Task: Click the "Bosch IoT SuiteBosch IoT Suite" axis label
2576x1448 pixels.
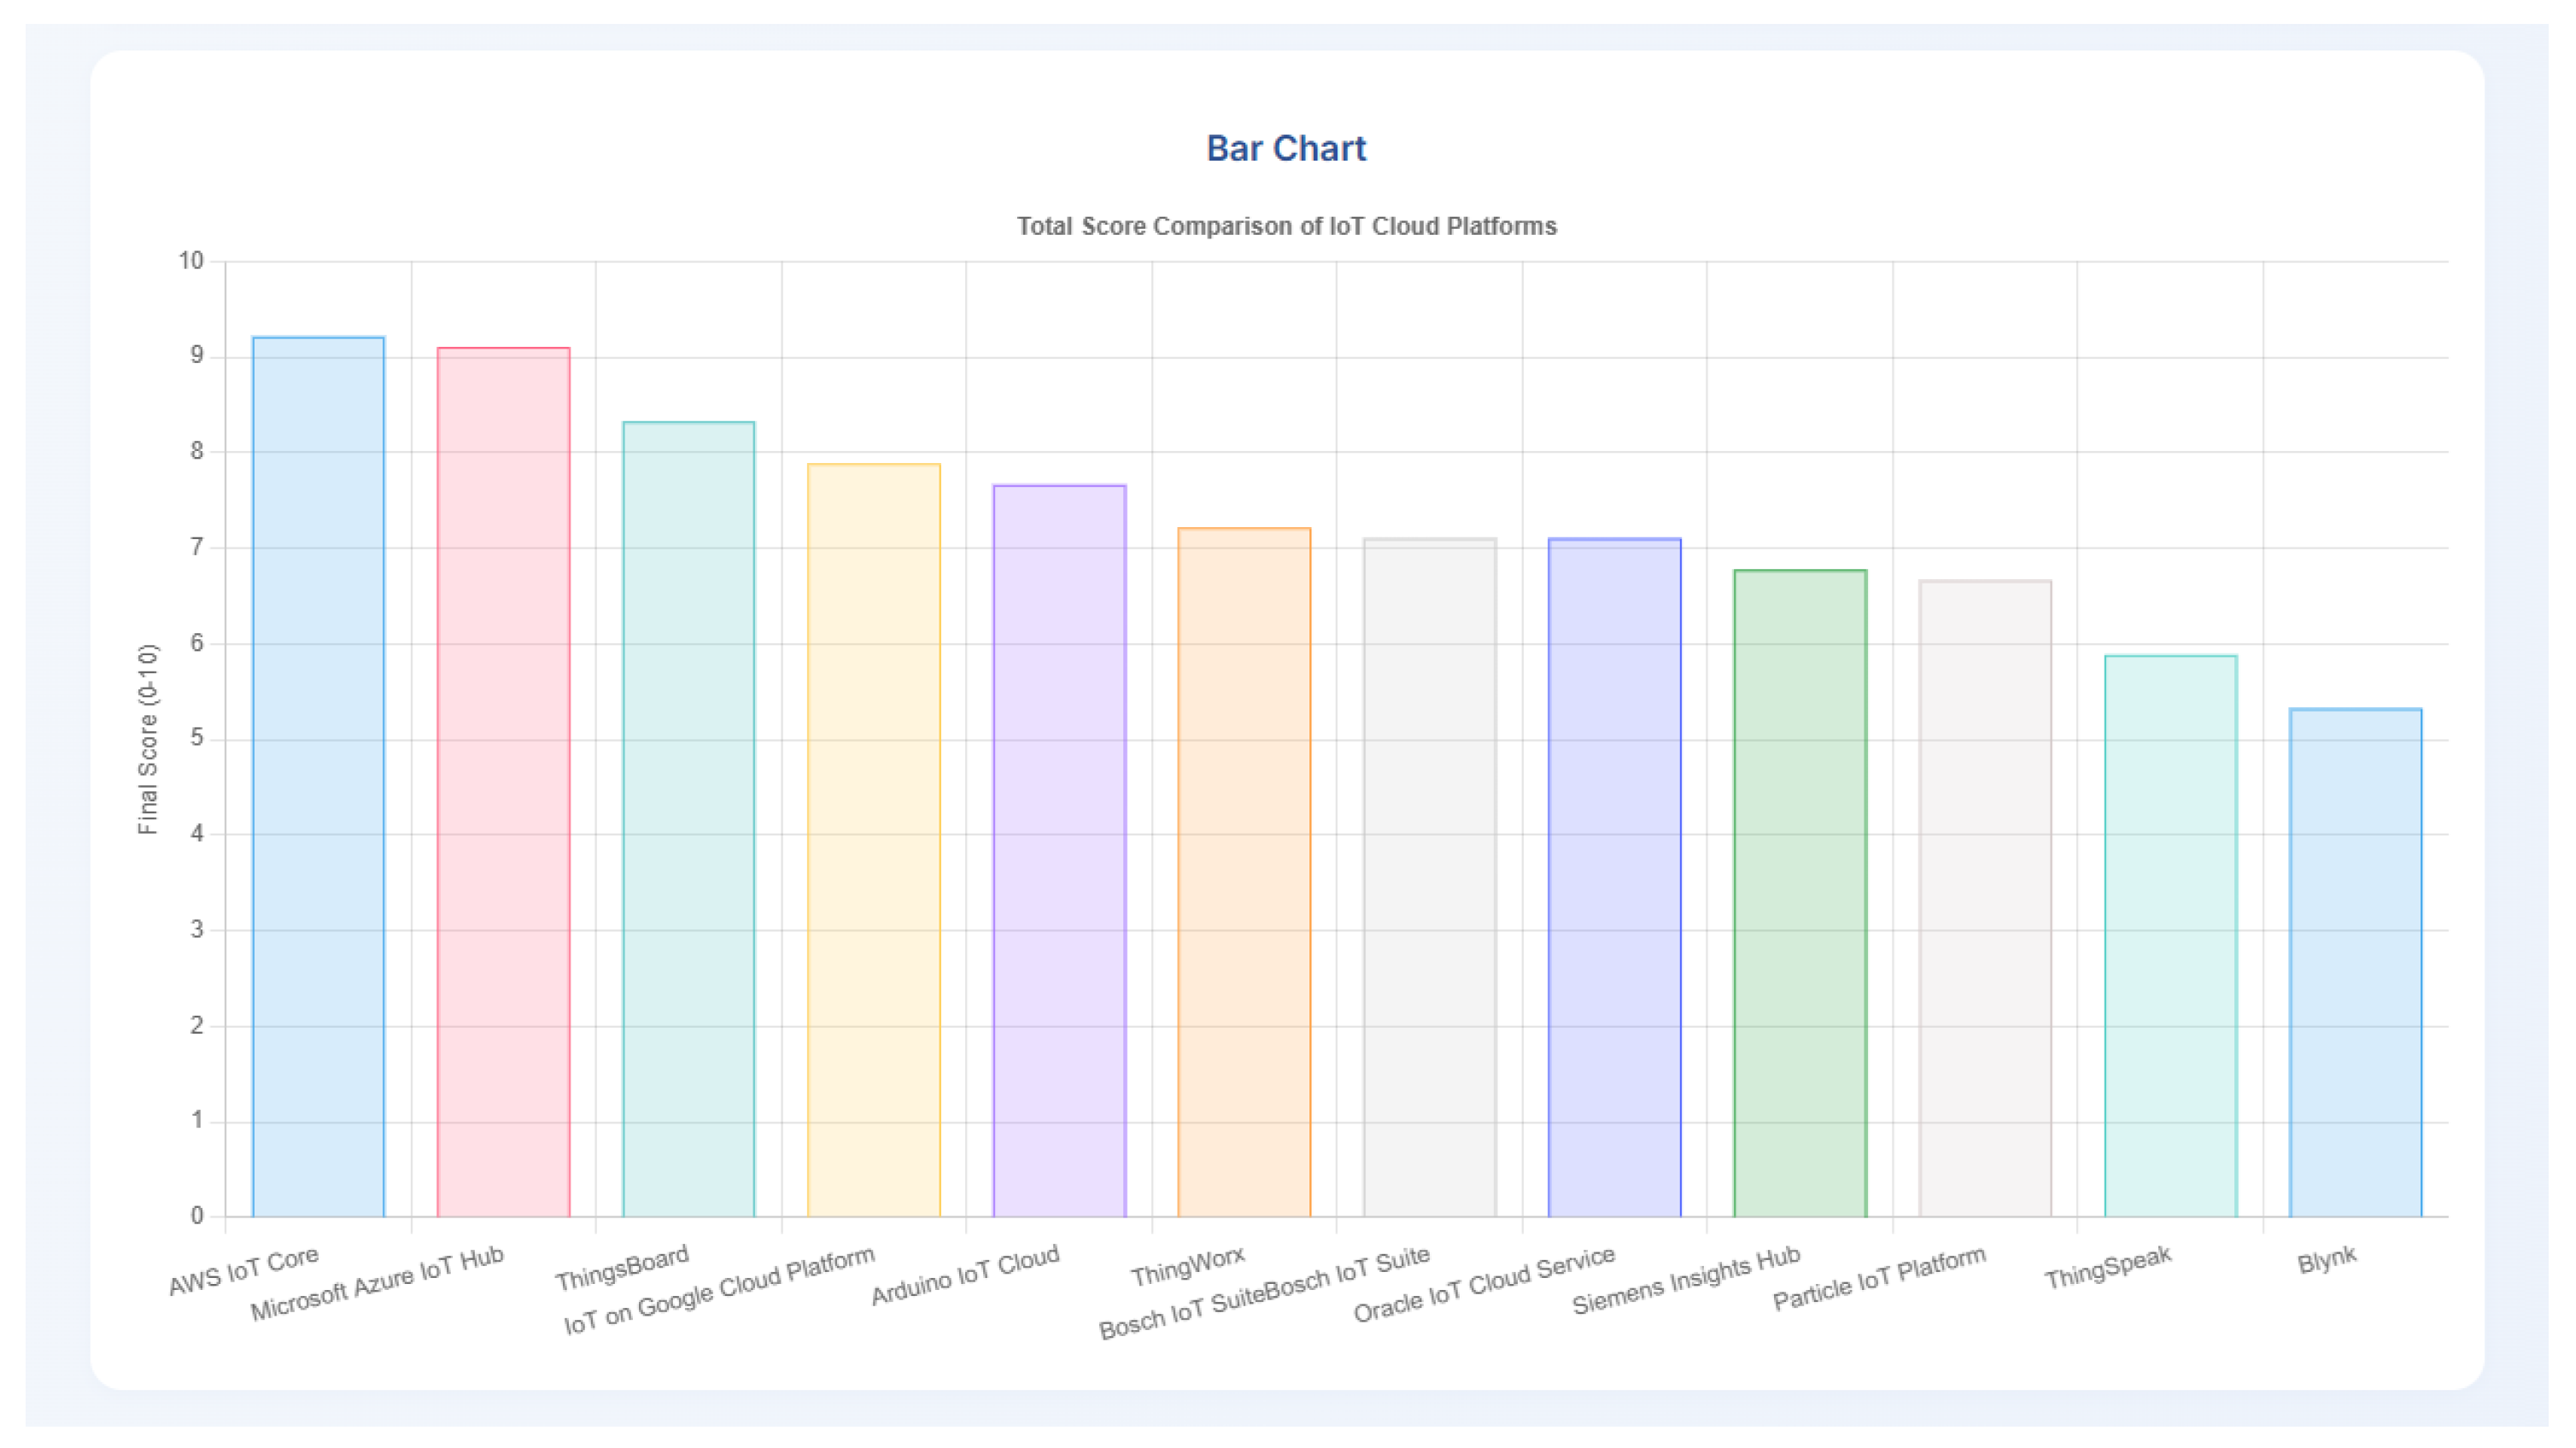Action: point(1265,1292)
